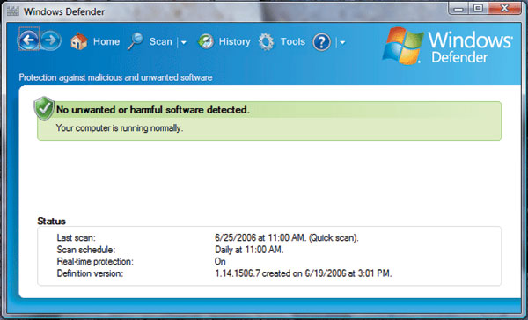Open the Home label in toolbar
Image resolution: width=528 pixels, height=320 pixels.
[x=106, y=41]
